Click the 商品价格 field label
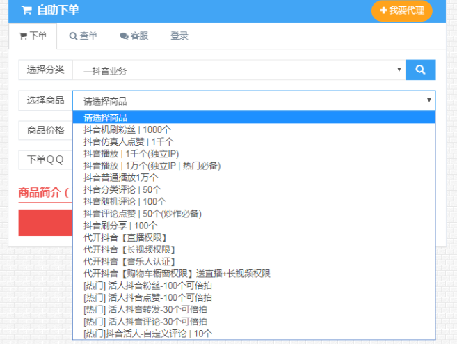The width and height of the screenshot is (457, 344). pos(45,130)
